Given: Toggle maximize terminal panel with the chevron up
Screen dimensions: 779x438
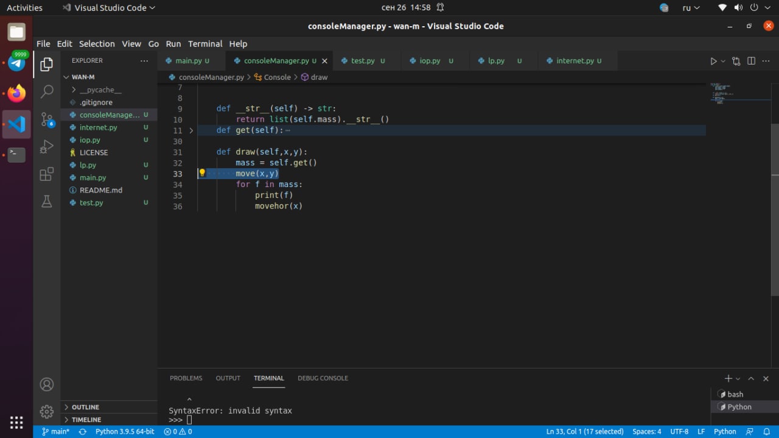Looking at the screenshot, I should [x=751, y=378].
